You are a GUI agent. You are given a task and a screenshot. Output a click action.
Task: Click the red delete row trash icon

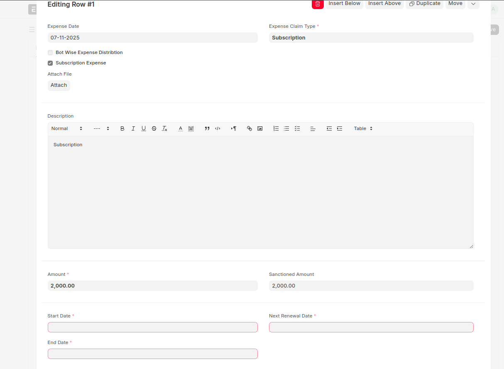[x=318, y=4]
